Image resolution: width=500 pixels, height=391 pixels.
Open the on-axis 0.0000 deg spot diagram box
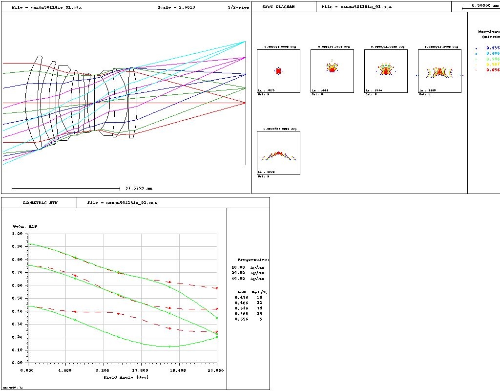coord(278,71)
